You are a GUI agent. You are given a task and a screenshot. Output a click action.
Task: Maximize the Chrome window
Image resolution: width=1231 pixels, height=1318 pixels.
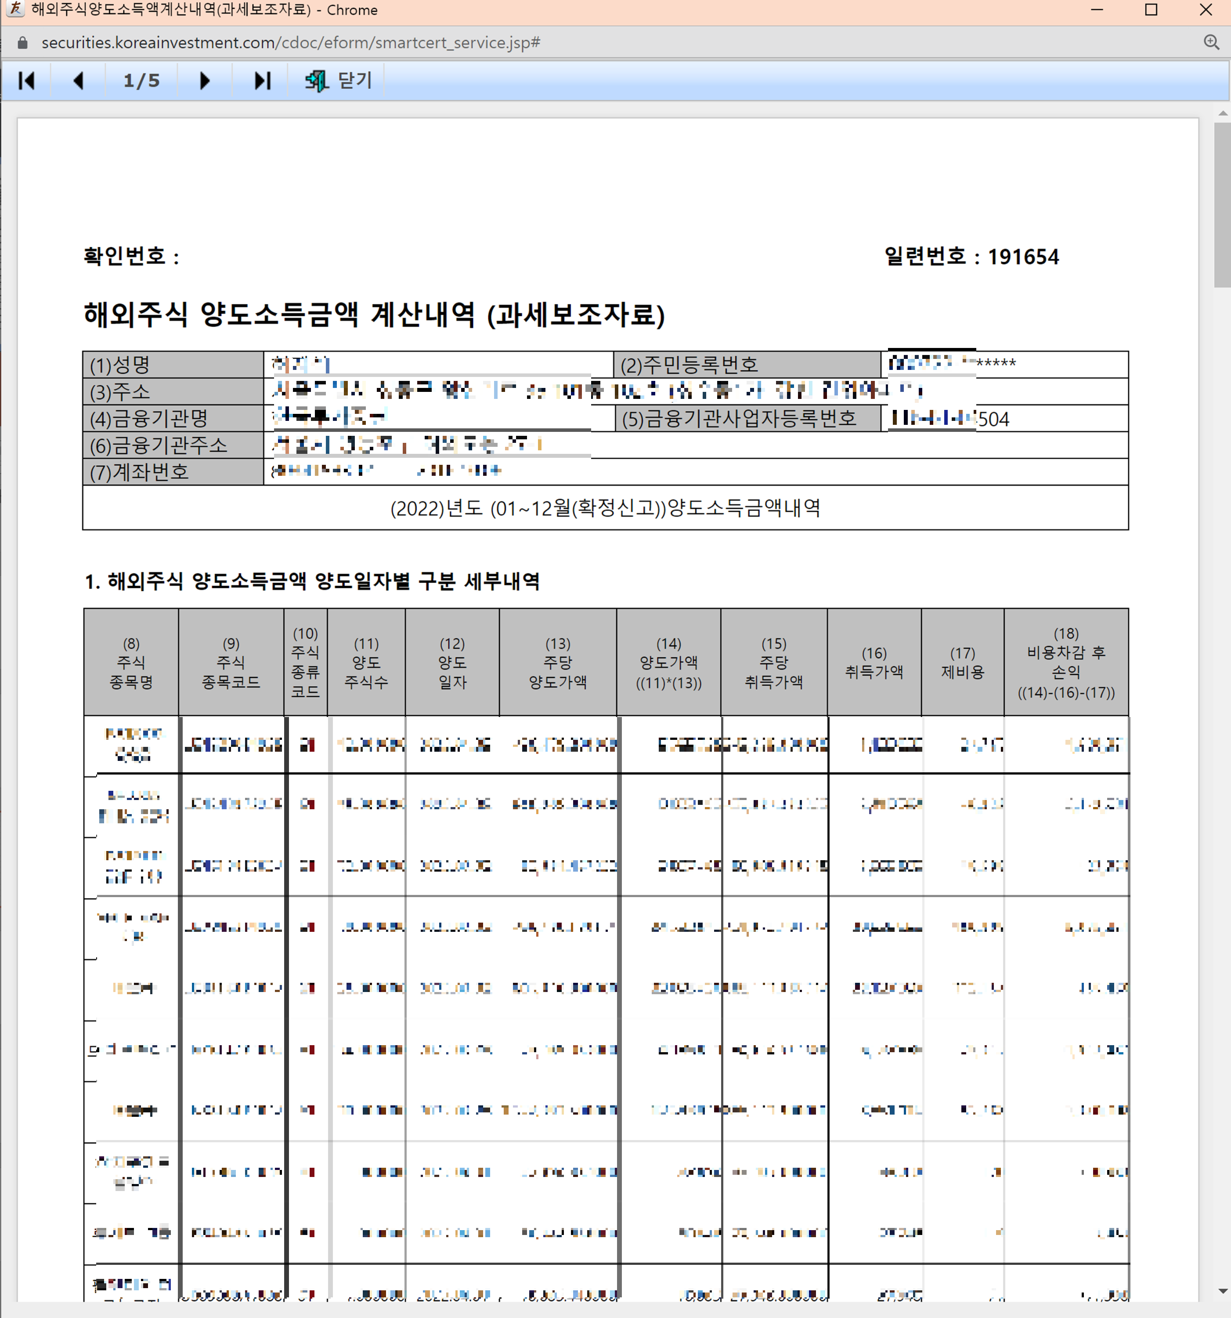[1152, 10]
